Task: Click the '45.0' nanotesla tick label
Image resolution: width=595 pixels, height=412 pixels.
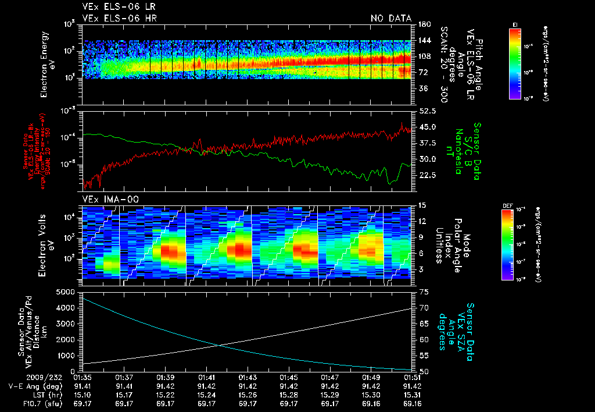Action: pyautogui.click(x=427, y=127)
